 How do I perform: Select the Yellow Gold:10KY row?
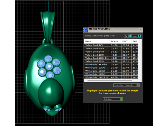click(x=111, y=48)
